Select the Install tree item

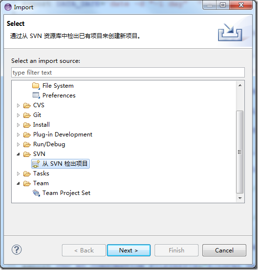pyautogui.click(x=41, y=125)
